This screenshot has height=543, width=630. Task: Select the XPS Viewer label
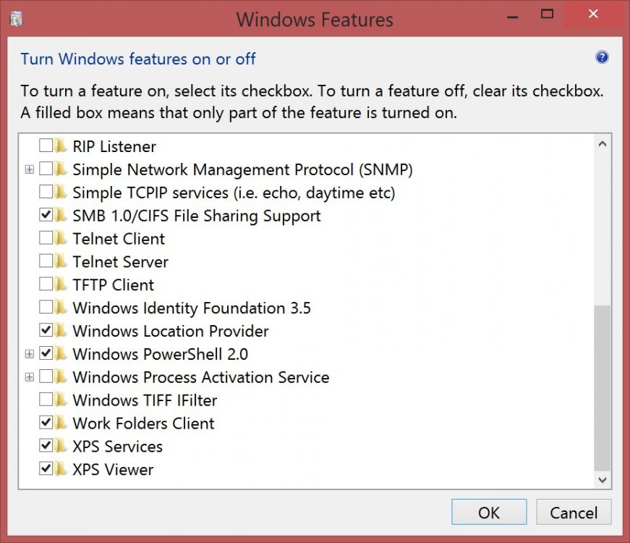(113, 469)
